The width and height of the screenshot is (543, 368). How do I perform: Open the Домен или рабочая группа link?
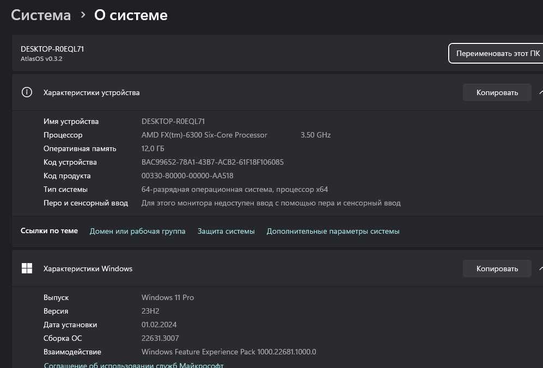[x=137, y=231]
